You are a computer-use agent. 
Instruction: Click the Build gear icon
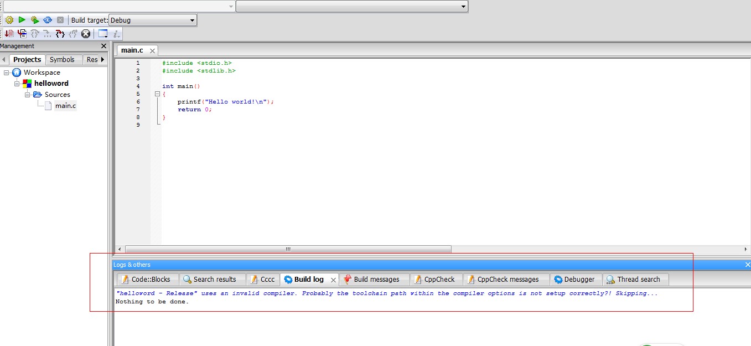[9, 20]
